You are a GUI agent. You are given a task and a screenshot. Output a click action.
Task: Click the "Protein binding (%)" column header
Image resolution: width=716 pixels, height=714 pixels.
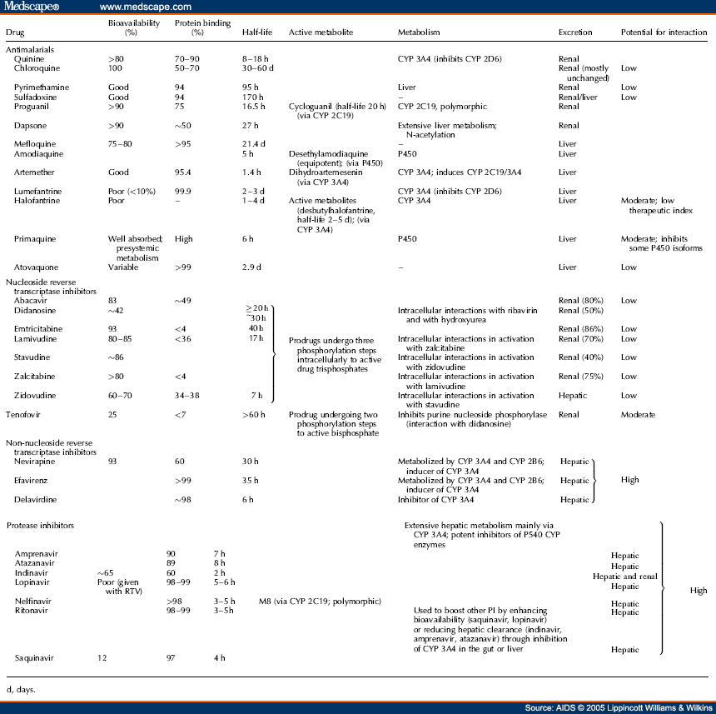[202, 27]
